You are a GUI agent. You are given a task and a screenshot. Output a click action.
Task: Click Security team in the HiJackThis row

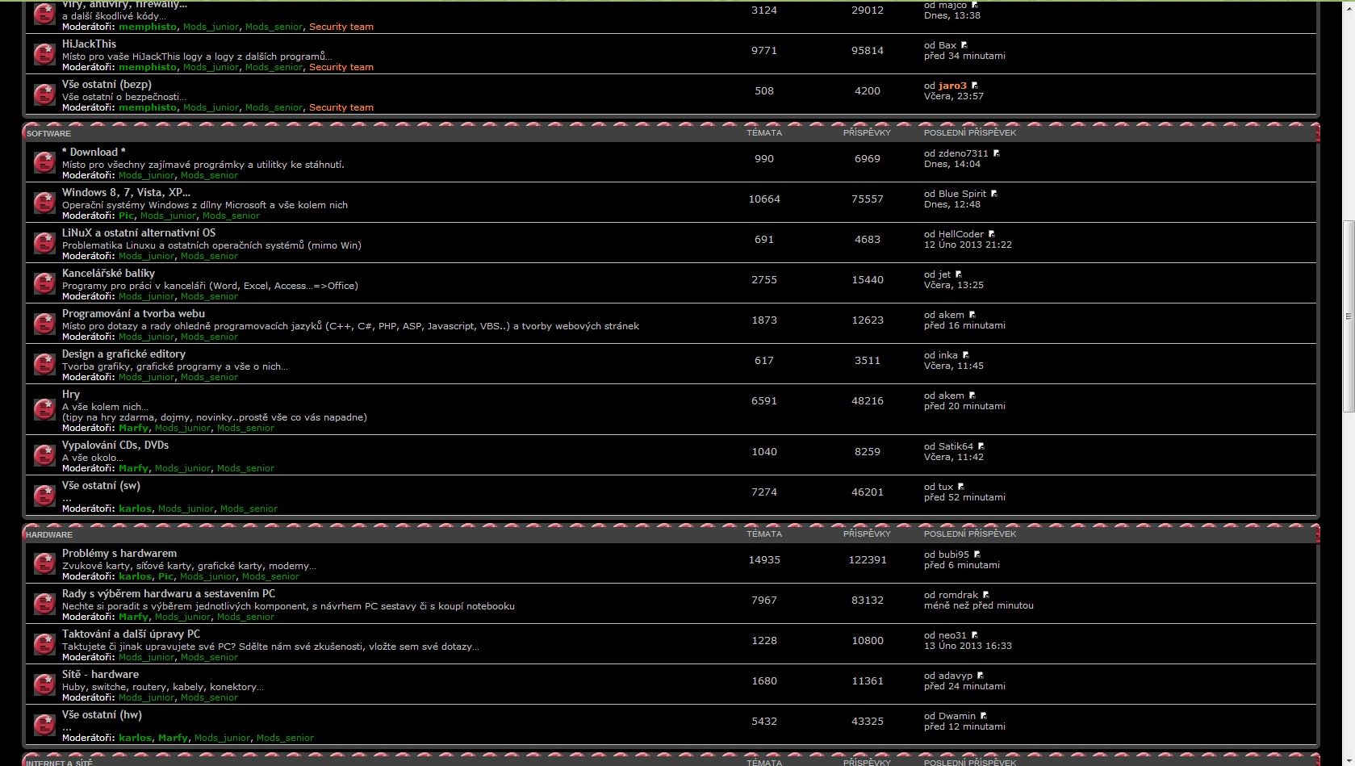click(341, 67)
